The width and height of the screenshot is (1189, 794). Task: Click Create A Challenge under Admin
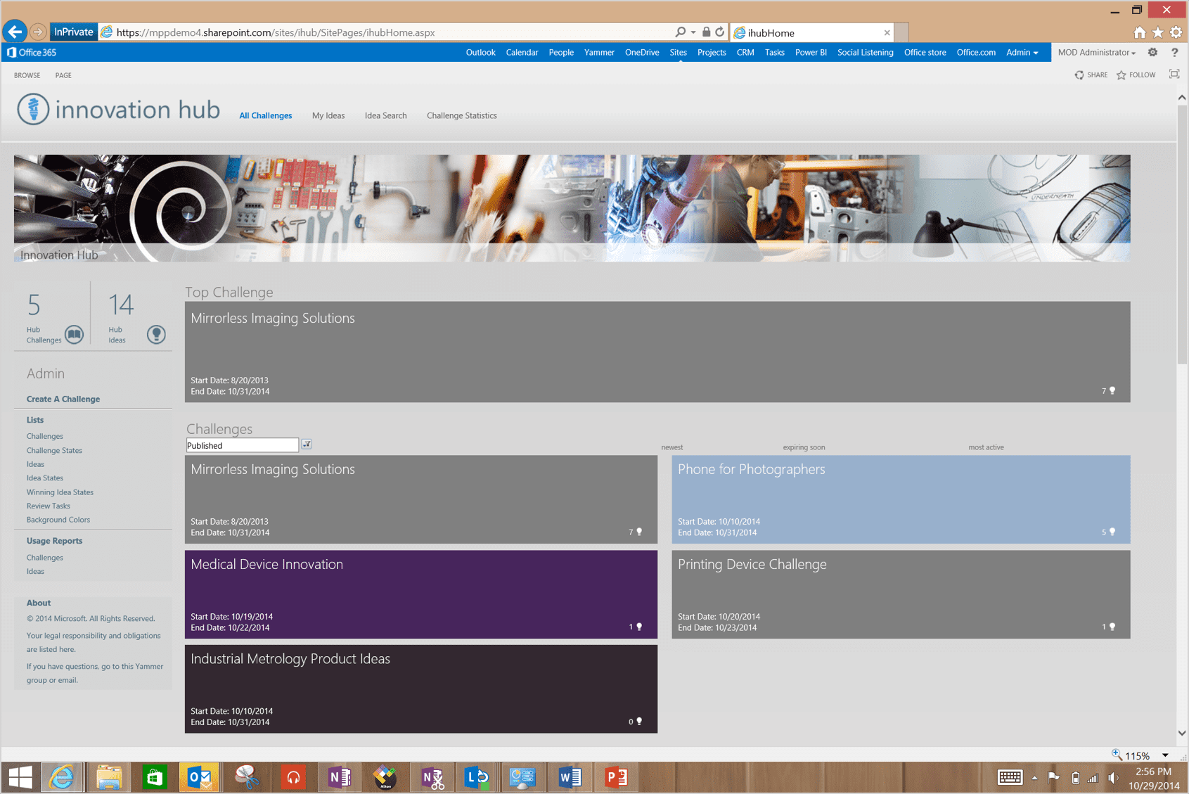(62, 399)
